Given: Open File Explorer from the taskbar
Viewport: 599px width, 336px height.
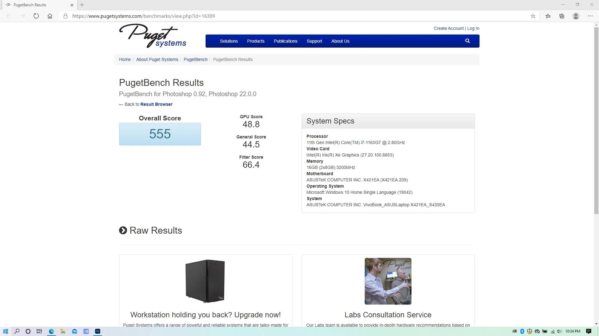Looking at the screenshot, I should click(x=63, y=331).
